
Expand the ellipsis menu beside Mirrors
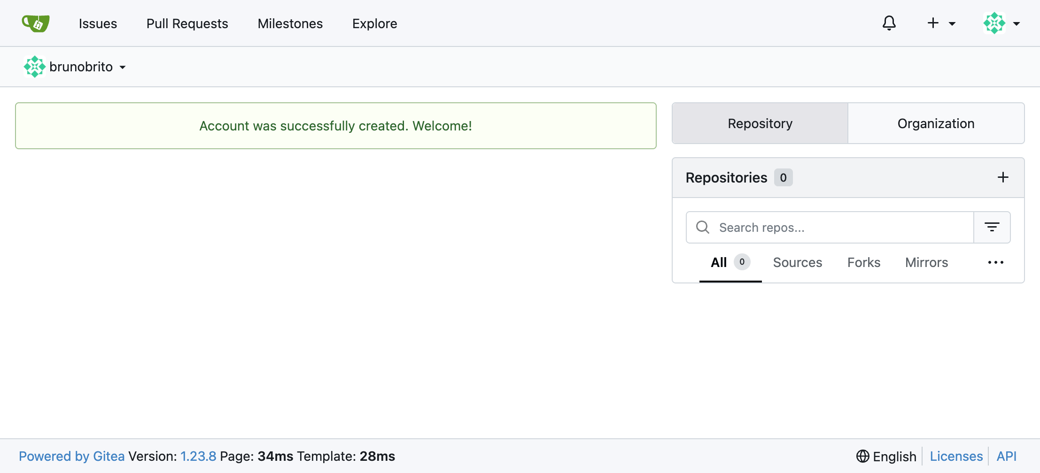[996, 262]
